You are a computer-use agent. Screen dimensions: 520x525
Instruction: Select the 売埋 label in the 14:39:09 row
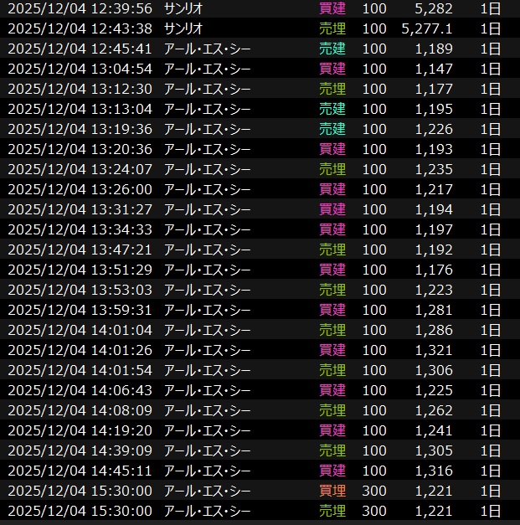point(332,450)
